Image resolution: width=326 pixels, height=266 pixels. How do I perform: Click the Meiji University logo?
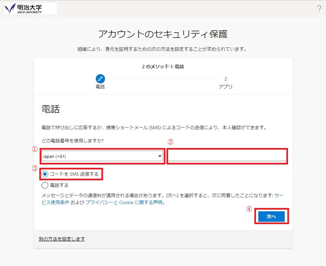coord(30,9)
